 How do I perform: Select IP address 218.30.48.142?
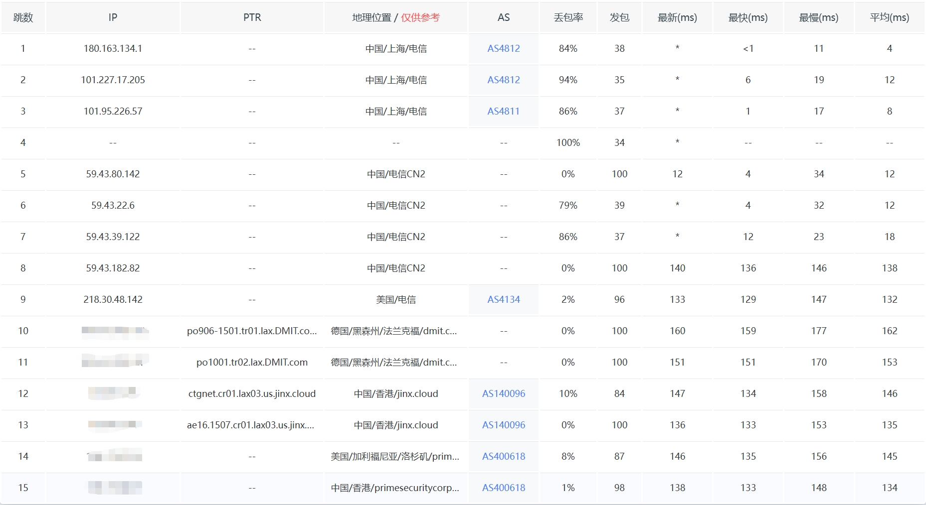[113, 299]
